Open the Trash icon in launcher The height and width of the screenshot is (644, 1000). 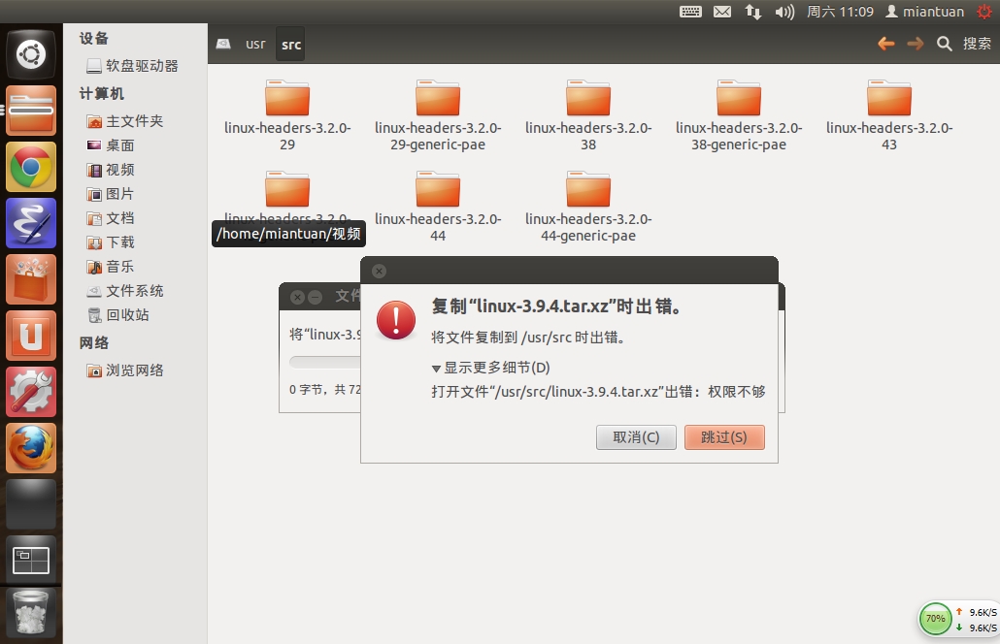[x=31, y=613]
